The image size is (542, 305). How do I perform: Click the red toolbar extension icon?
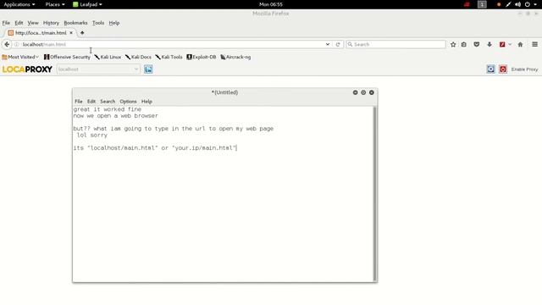click(x=502, y=44)
